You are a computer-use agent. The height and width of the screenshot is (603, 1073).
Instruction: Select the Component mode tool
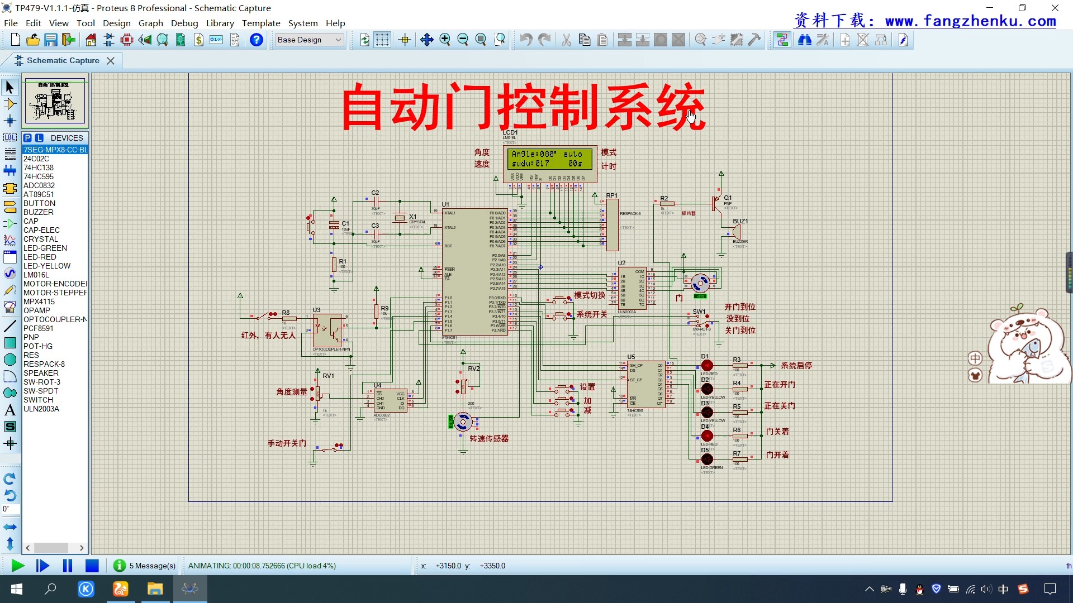click(x=10, y=104)
